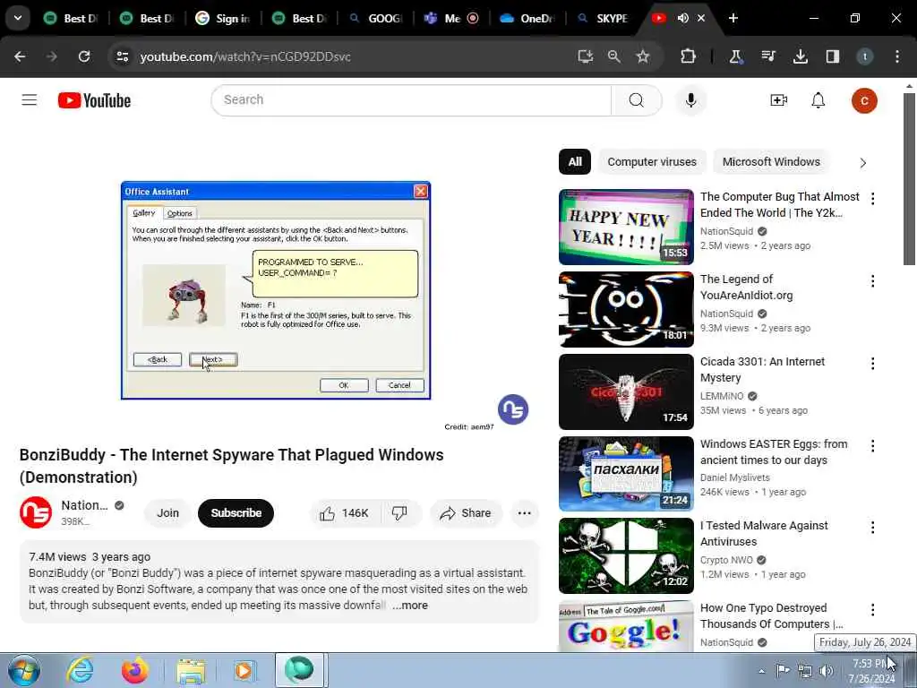
Task: Mute the playing YouTube tab
Action: [x=682, y=18]
